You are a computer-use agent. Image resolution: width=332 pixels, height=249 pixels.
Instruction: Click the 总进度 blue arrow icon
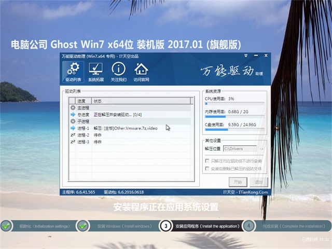pos(73,115)
